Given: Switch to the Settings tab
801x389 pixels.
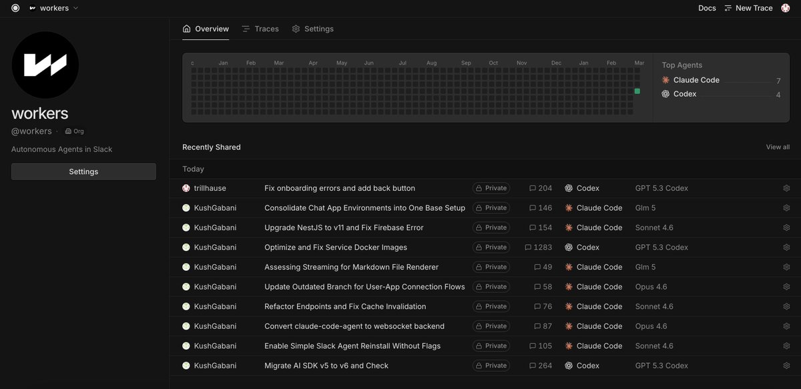Looking at the screenshot, I should point(313,29).
